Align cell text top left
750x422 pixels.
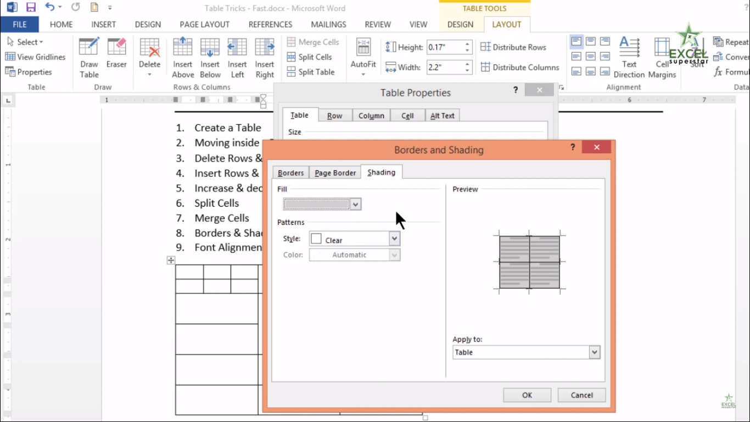pyautogui.click(x=577, y=42)
